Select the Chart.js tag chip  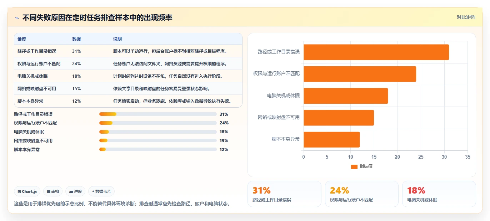[x=27, y=191]
